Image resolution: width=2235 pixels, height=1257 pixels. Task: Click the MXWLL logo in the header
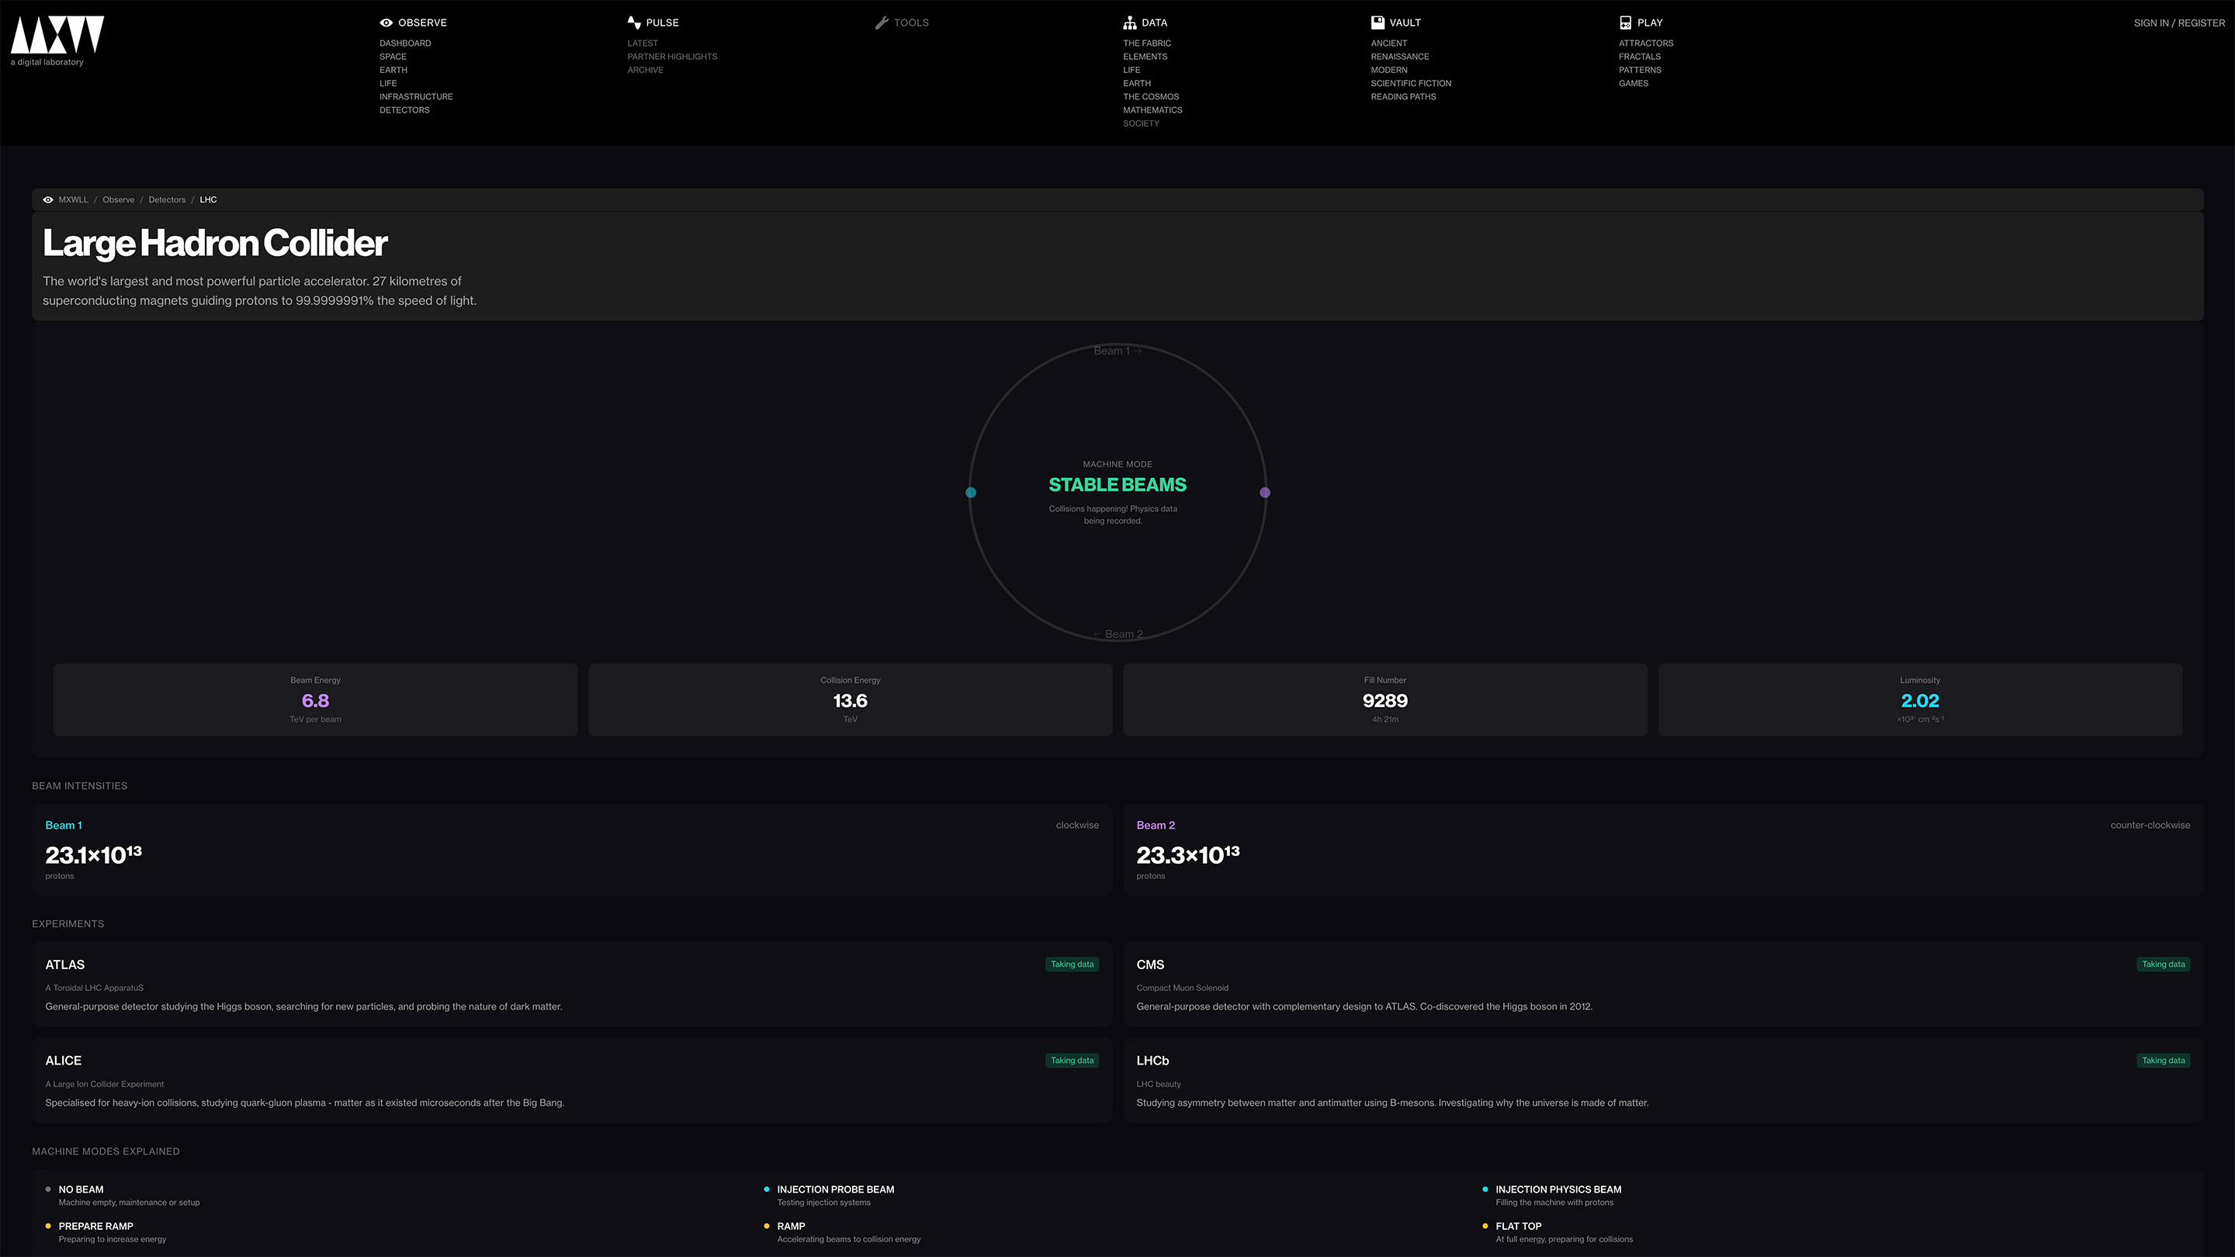pos(57,36)
